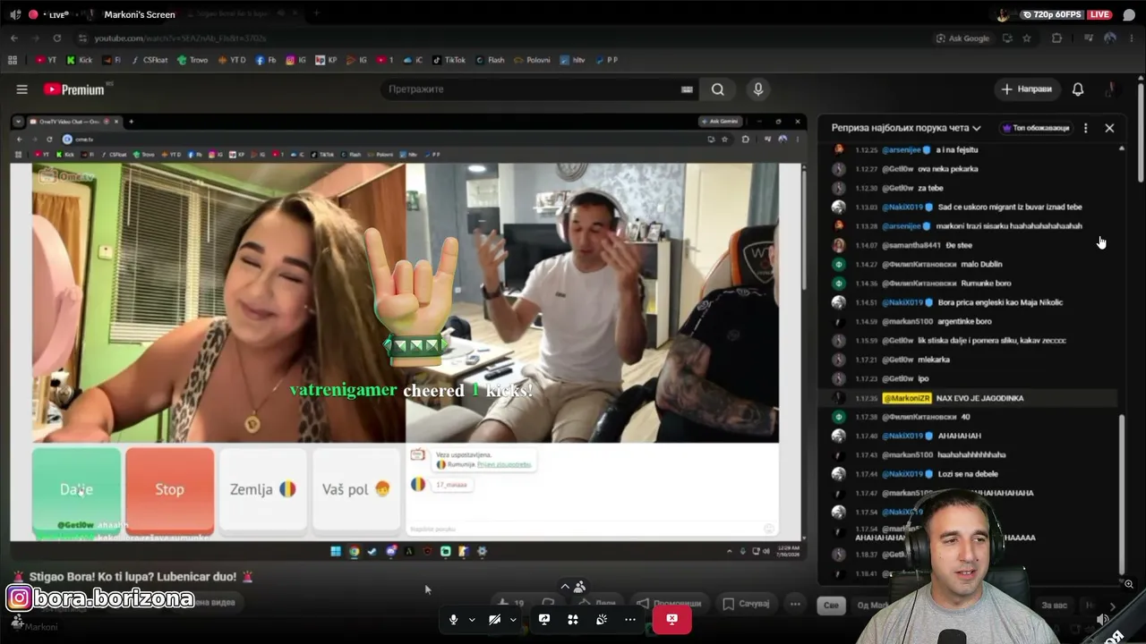Click the Ask Google button in address bar

[x=963, y=38]
